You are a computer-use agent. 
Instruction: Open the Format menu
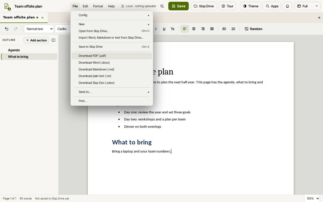pos(98,6)
